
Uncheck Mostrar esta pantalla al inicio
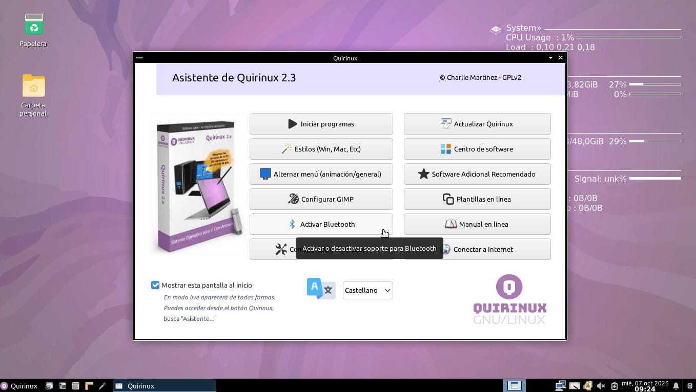tap(155, 285)
